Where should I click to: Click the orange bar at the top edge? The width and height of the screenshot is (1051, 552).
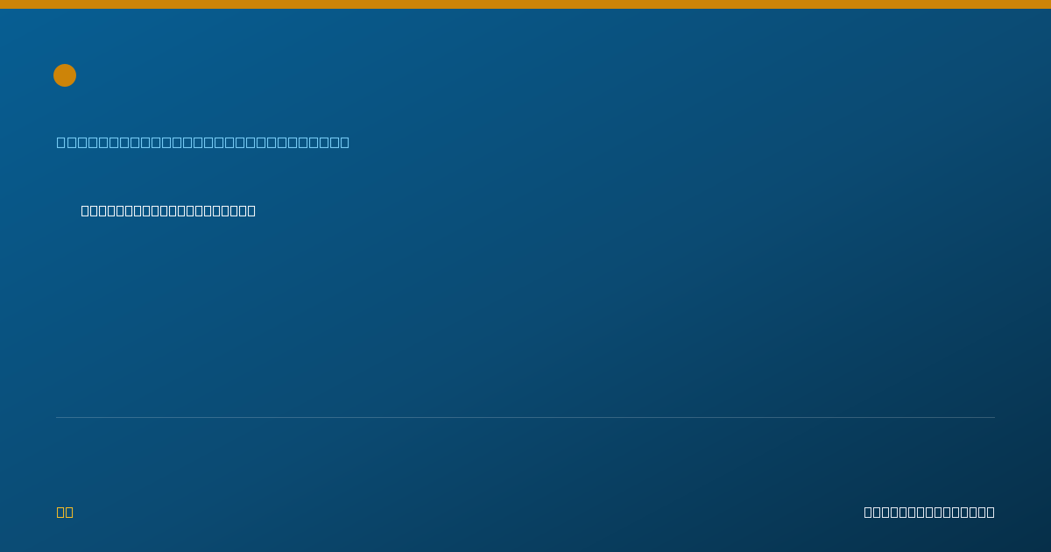click(525, 4)
